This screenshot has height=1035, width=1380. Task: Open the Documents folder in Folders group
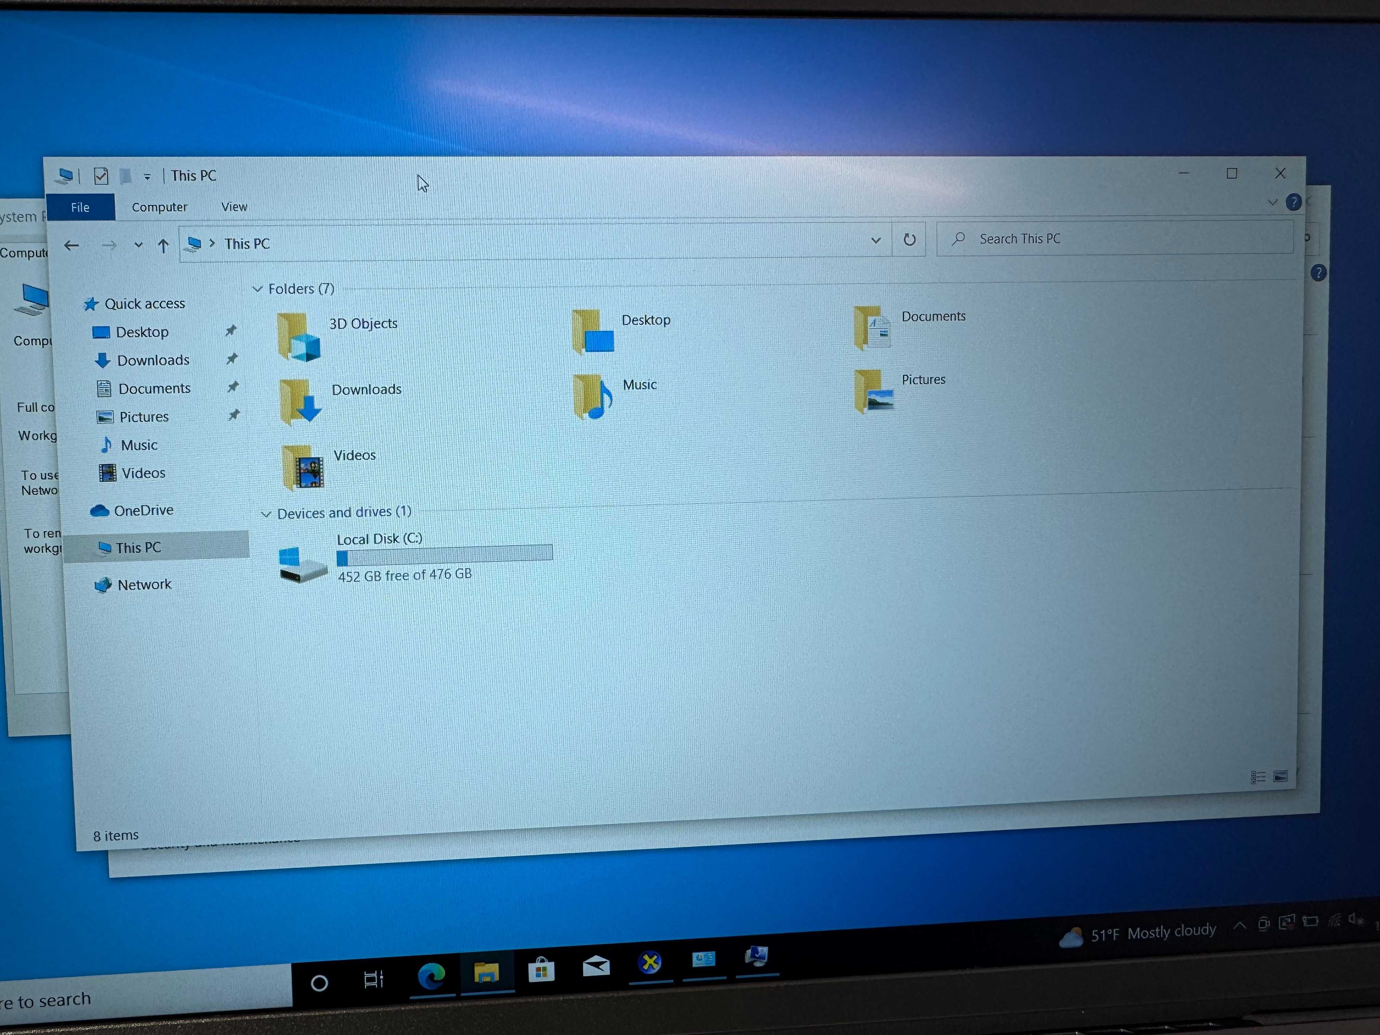pyautogui.click(x=872, y=328)
